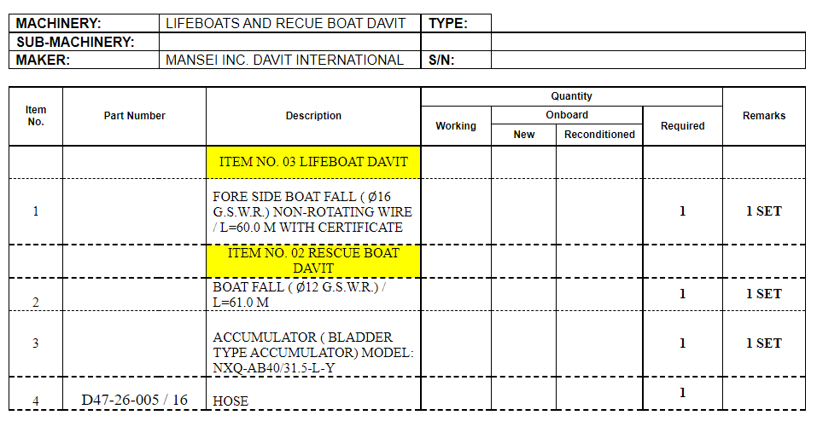817x421 pixels.
Task: Click the 'Description' column header
Action: point(313,116)
